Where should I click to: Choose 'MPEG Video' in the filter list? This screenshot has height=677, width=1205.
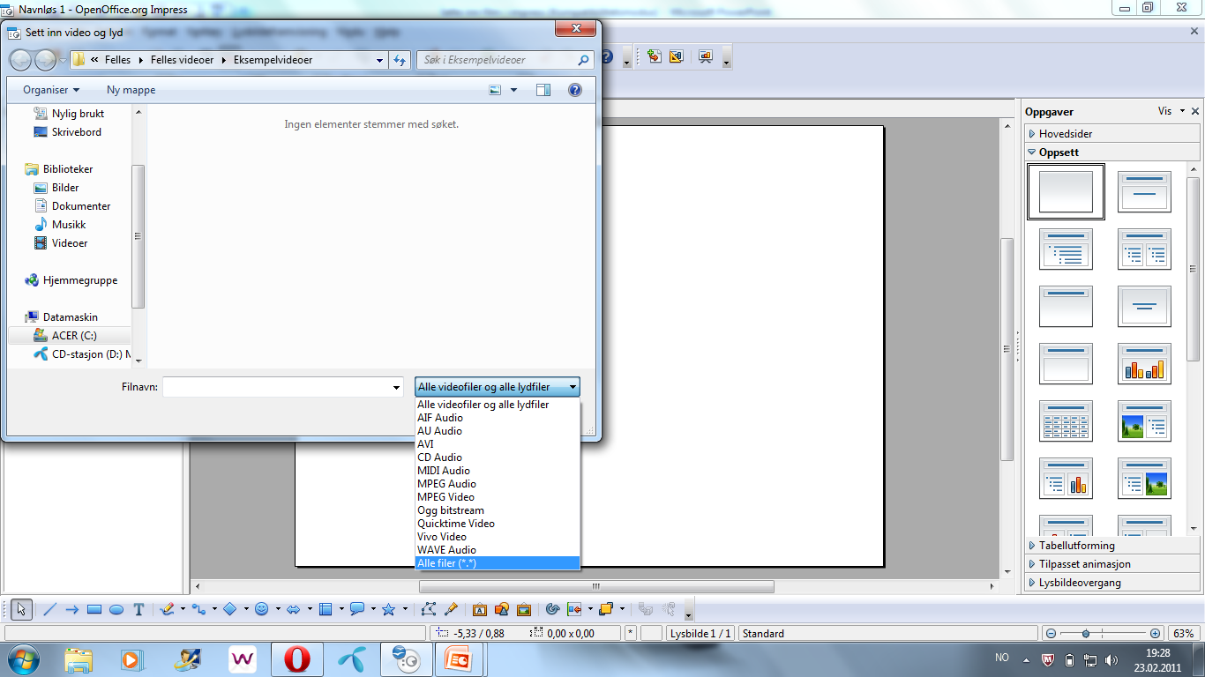click(498, 497)
